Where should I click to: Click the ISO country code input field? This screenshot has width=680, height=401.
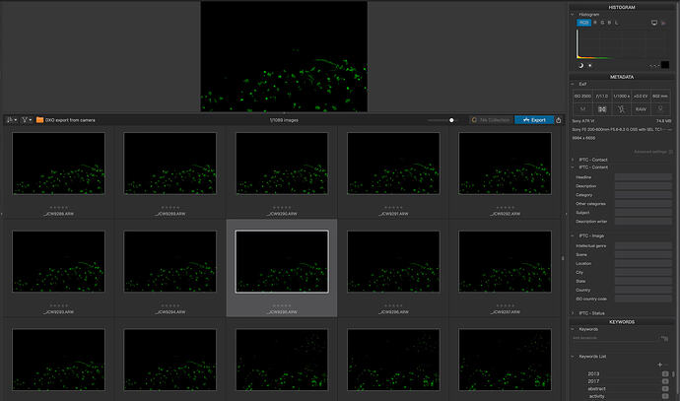(644, 299)
